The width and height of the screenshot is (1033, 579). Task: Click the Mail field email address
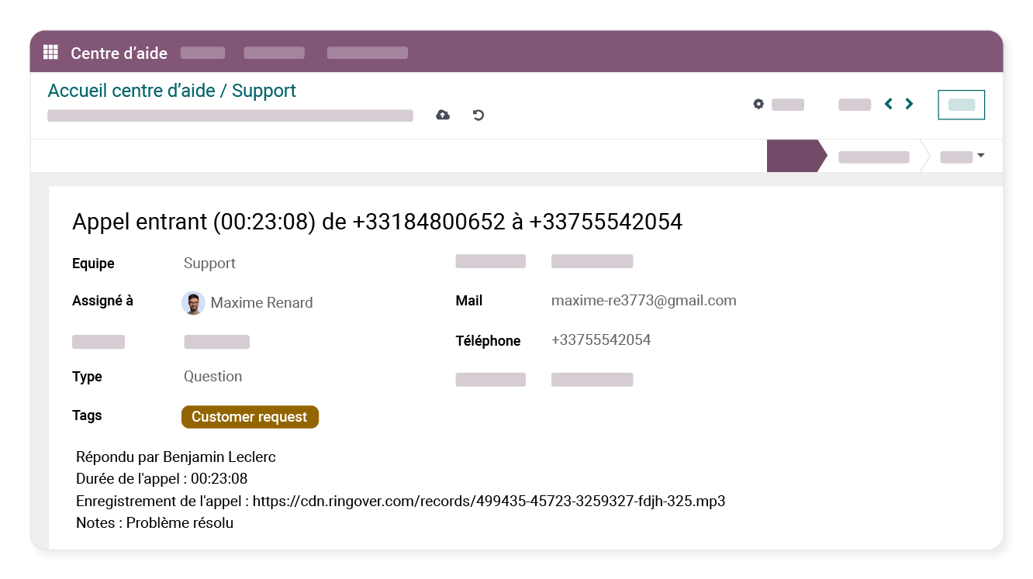(x=643, y=301)
